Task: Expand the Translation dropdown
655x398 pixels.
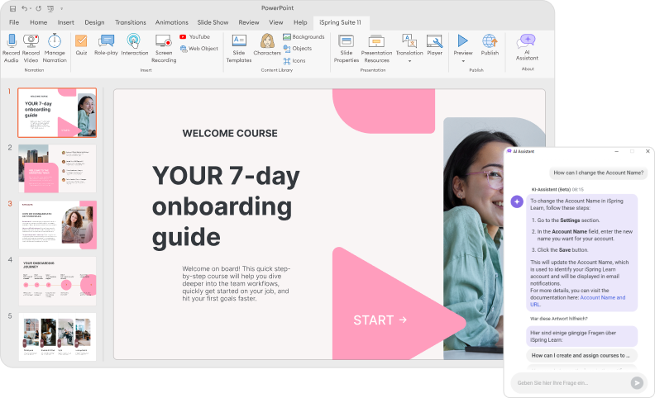Action: pos(409,60)
